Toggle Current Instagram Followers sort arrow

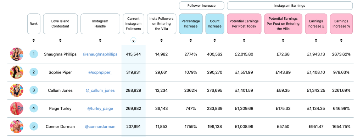coord(133,41)
